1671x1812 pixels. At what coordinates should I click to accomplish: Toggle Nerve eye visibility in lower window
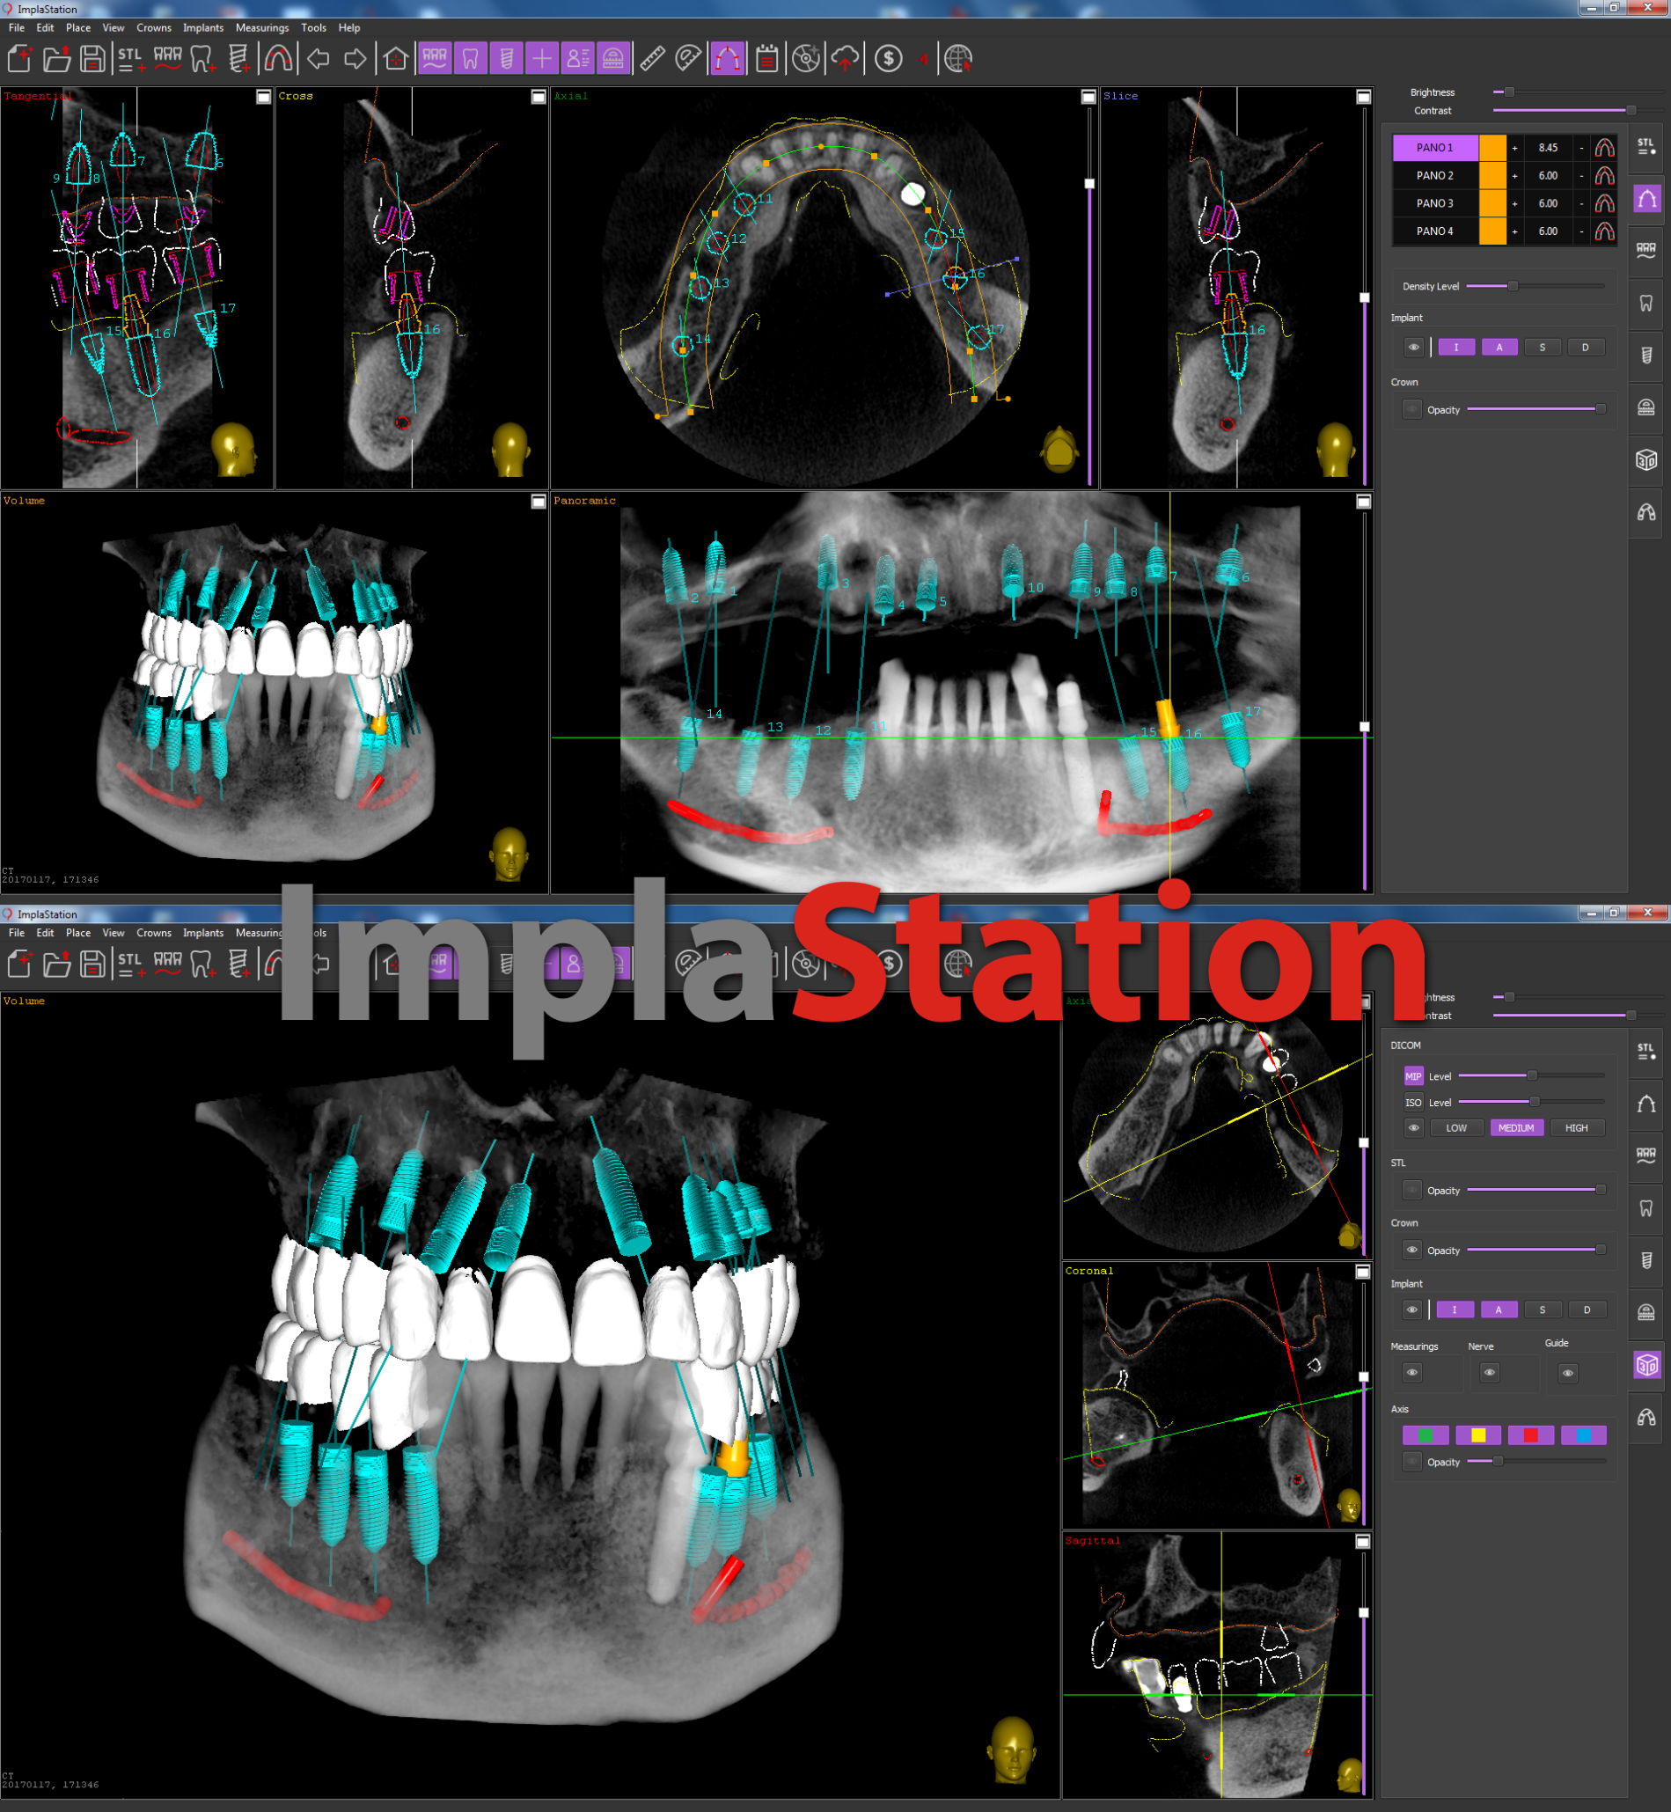(1489, 1373)
